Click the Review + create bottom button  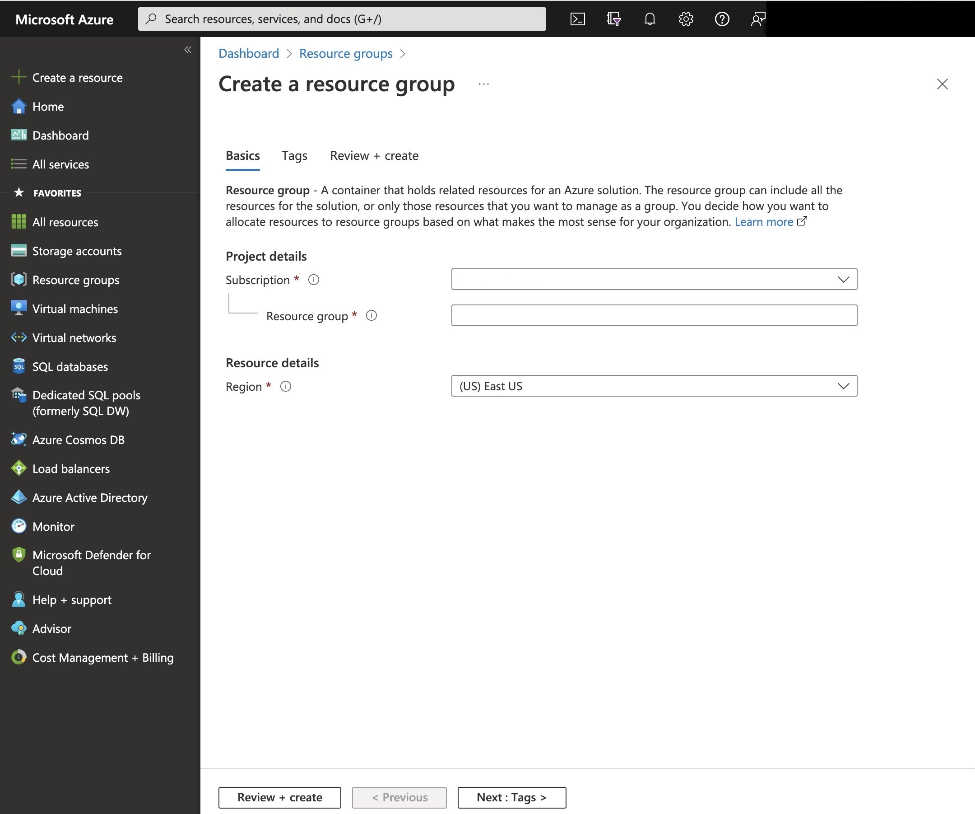click(x=279, y=798)
